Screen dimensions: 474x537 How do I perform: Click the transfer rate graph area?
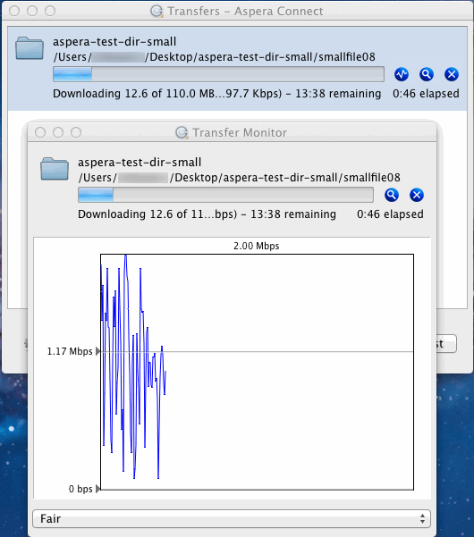pos(257,372)
